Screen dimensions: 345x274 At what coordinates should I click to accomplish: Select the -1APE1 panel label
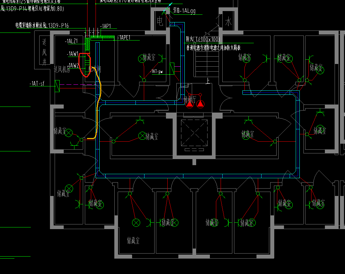pyautogui.click(x=124, y=38)
